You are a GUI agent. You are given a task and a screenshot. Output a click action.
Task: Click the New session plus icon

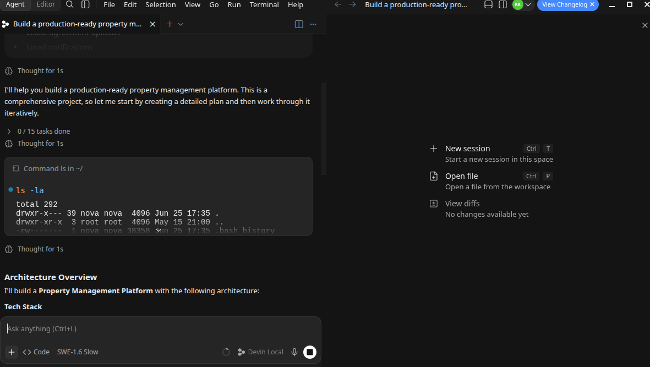point(434,149)
